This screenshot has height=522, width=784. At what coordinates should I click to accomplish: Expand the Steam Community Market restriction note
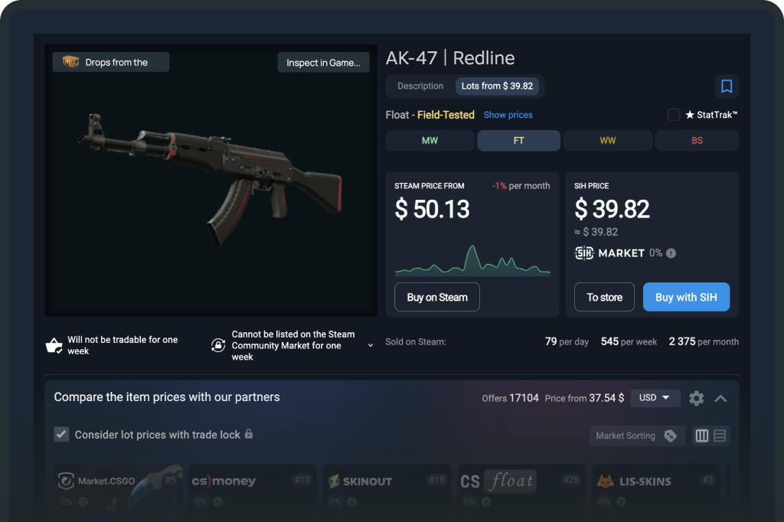pyautogui.click(x=371, y=345)
